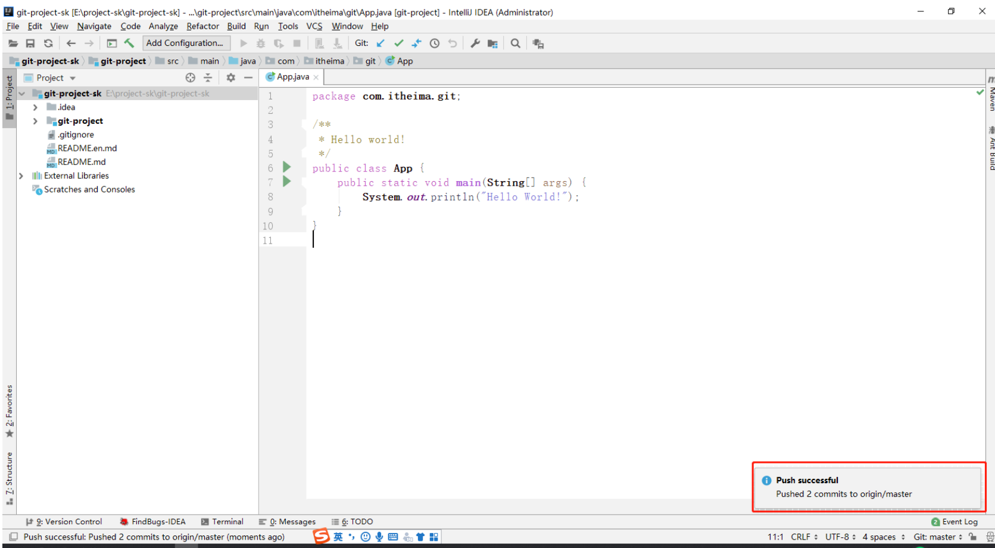
Task: Open the Terminal tool window tab
Action: (222, 522)
